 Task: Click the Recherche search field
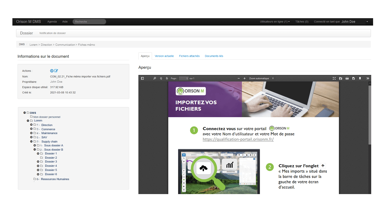[x=89, y=22]
